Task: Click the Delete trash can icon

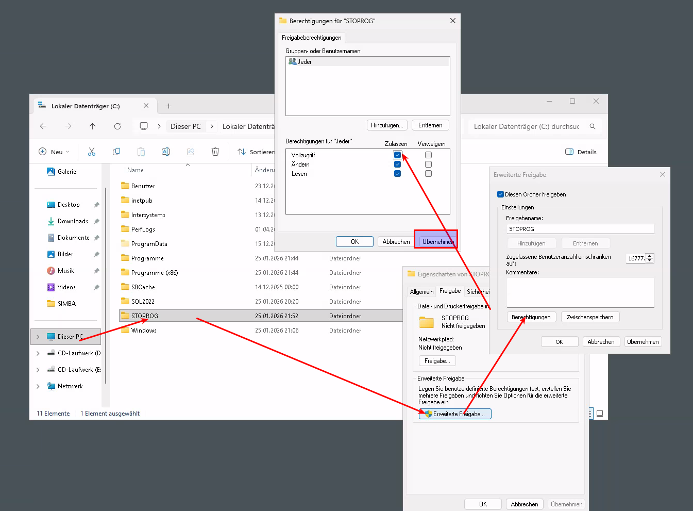Action: tap(215, 152)
